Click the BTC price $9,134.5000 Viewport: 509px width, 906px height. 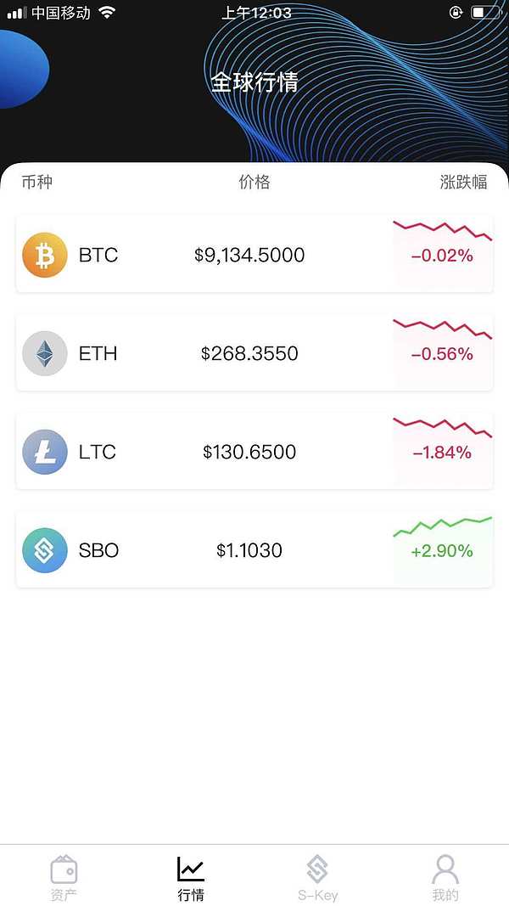[249, 255]
